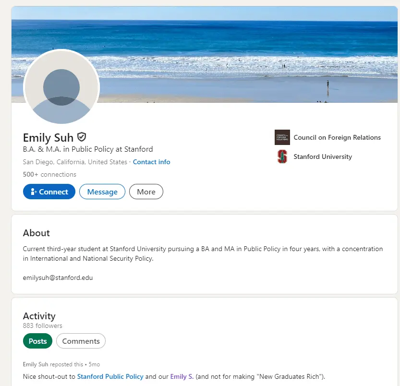Click the Emily Suh profile name
The width and height of the screenshot is (400, 386).
(48, 138)
